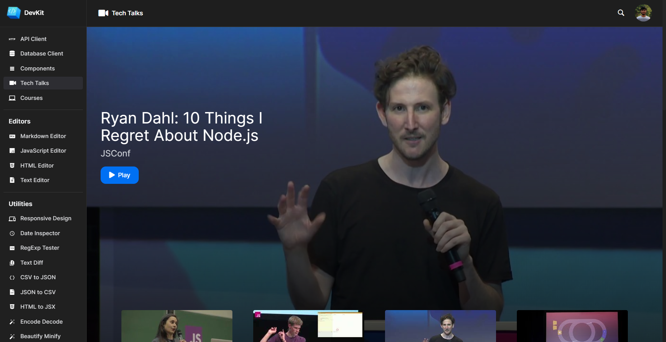The width and height of the screenshot is (666, 342).
Task: Open the Components section
Action: click(x=37, y=68)
